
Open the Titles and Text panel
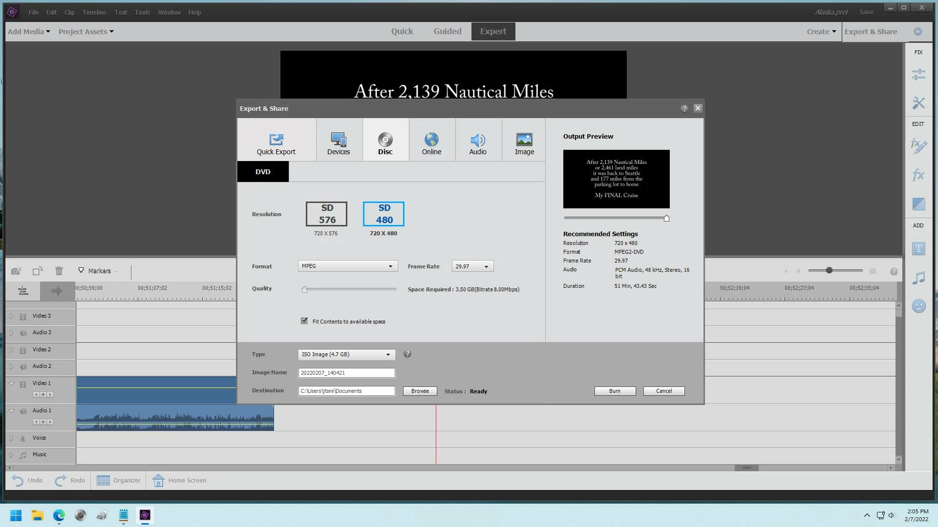tap(918, 249)
